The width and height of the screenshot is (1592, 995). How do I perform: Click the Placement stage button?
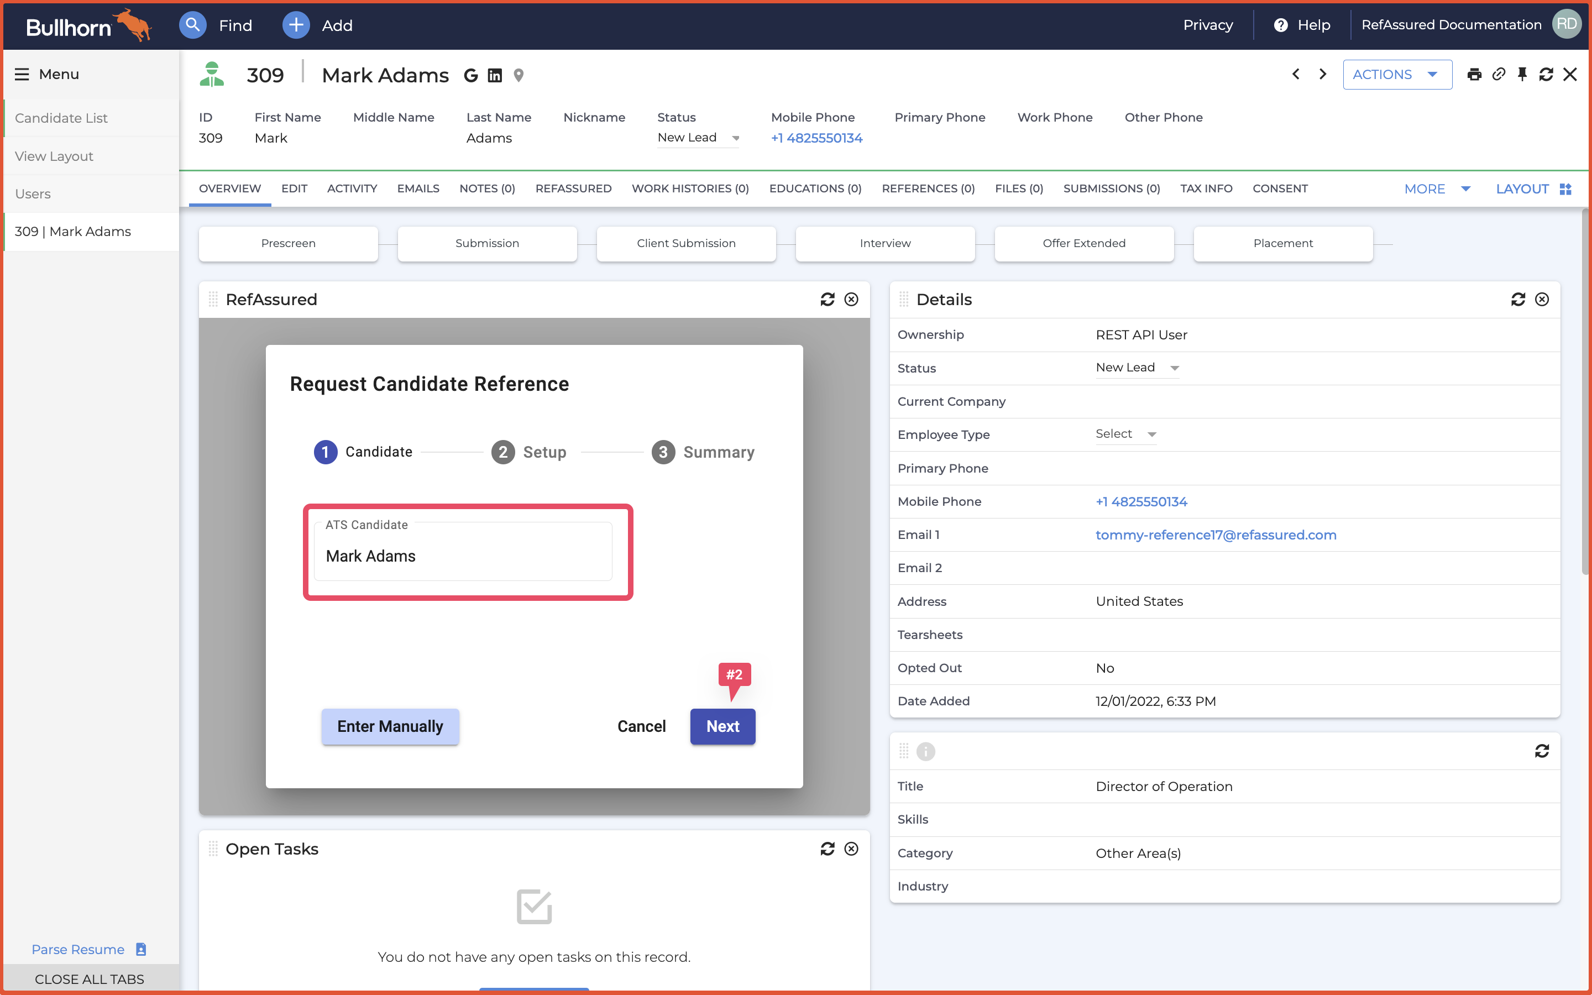tap(1283, 243)
